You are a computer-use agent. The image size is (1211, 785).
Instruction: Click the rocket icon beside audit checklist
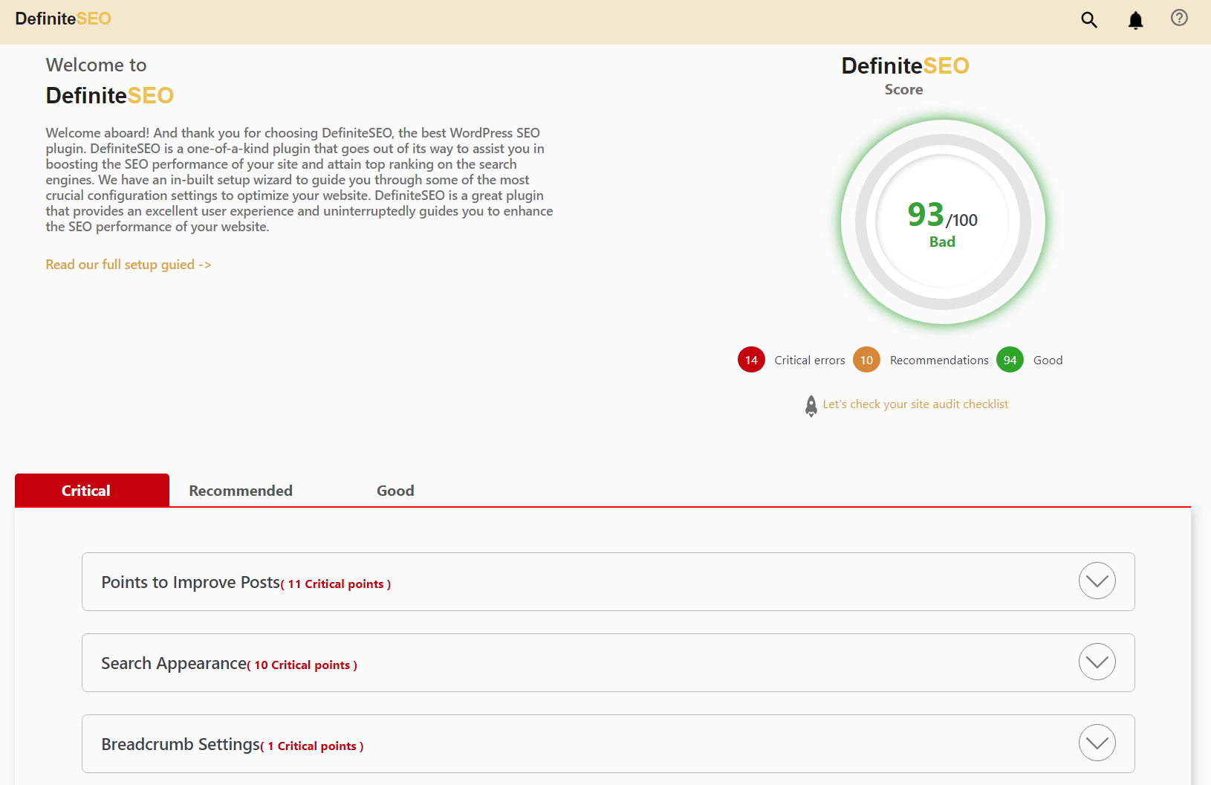tap(811, 406)
